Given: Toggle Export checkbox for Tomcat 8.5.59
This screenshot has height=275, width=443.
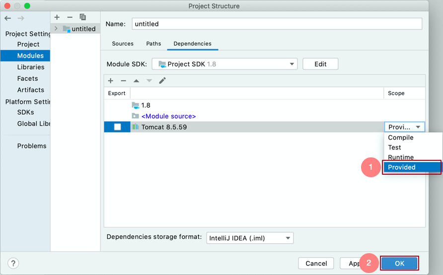Looking at the screenshot, I should pos(118,127).
